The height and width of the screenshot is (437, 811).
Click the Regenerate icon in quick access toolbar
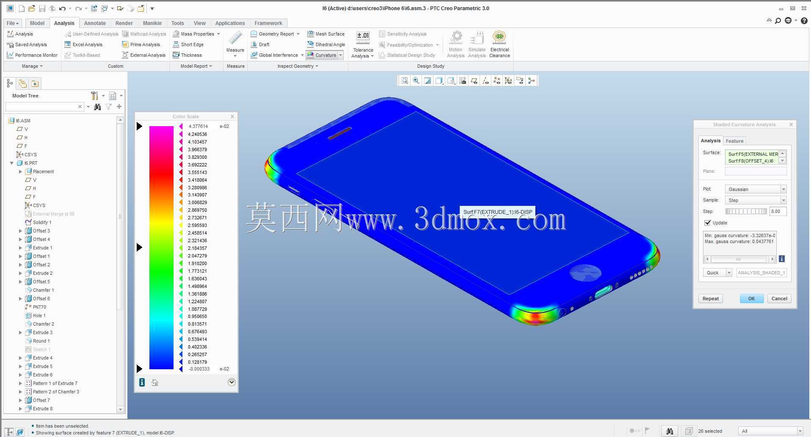point(94,8)
